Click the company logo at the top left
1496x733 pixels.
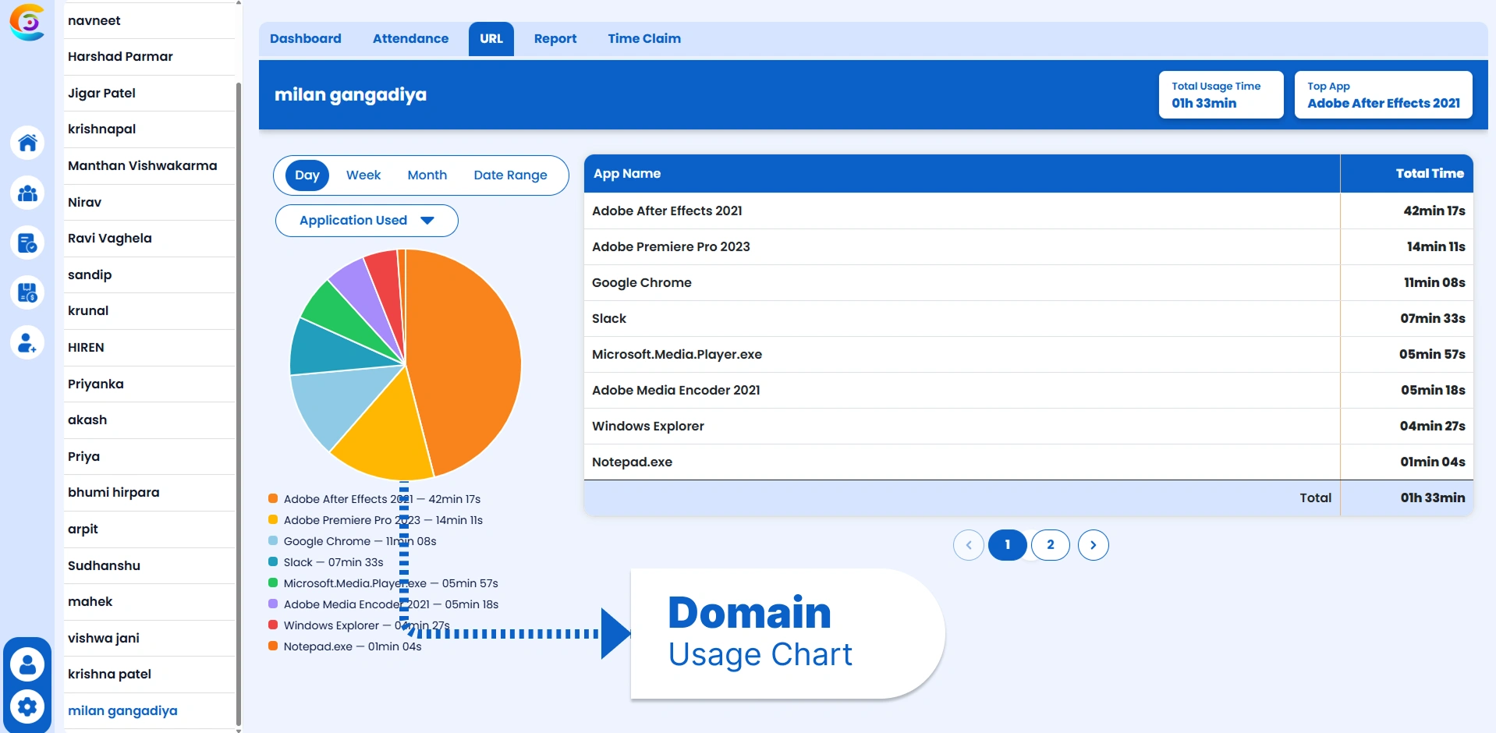(x=27, y=23)
